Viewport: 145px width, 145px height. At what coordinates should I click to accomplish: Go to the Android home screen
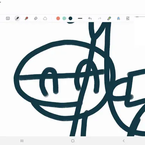72,141
